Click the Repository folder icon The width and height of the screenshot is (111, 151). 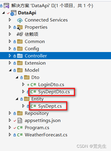(20, 113)
